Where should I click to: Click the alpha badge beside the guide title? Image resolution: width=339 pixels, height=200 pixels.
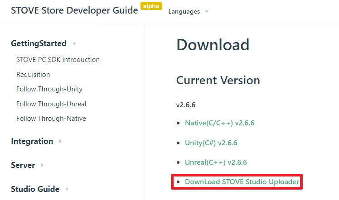click(151, 6)
